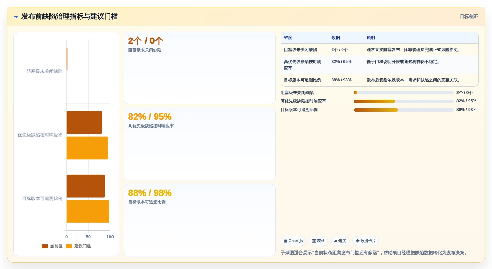The width and height of the screenshot is (492, 269).
Task: Click the 阻塞级未关闭缺陷 progress bar
Action: [403, 93]
